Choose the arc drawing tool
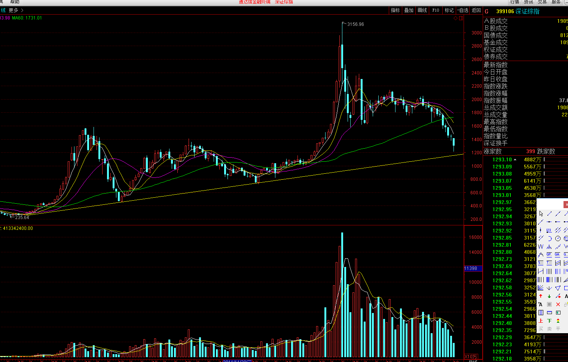568x362 pixels. coord(549,238)
